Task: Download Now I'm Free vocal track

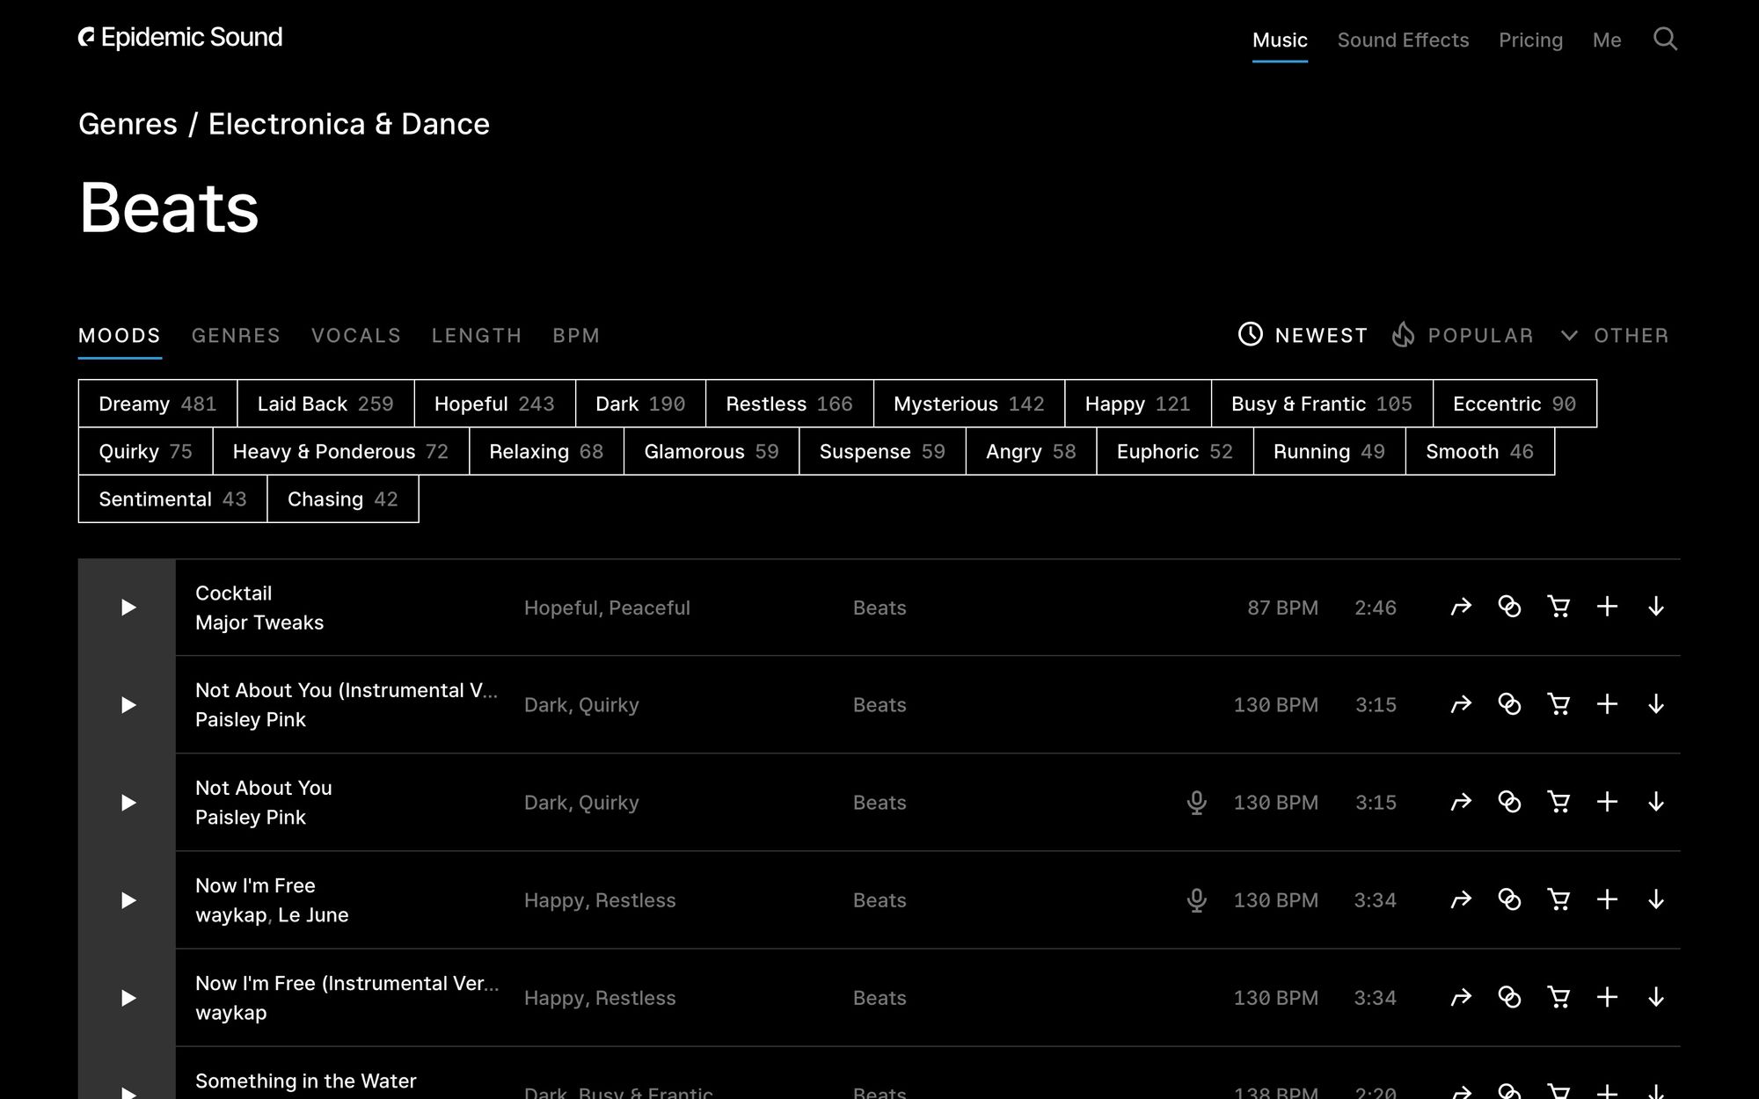Action: (1656, 899)
